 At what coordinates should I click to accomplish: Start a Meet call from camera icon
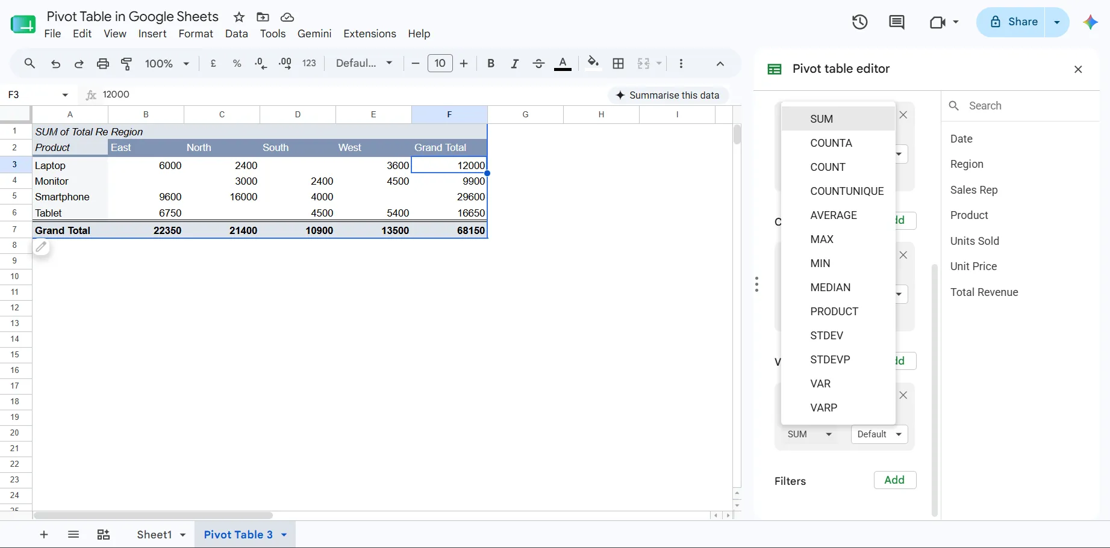[x=938, y=22]
